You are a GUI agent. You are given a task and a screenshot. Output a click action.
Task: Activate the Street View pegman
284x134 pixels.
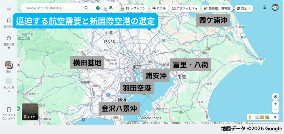250,117
